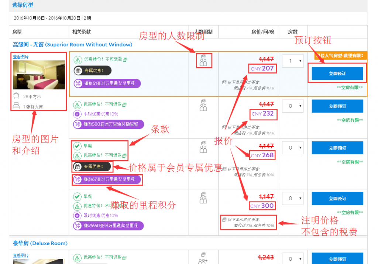
Task: Click the black 专属优惠 badge icon
Action: 78,167
